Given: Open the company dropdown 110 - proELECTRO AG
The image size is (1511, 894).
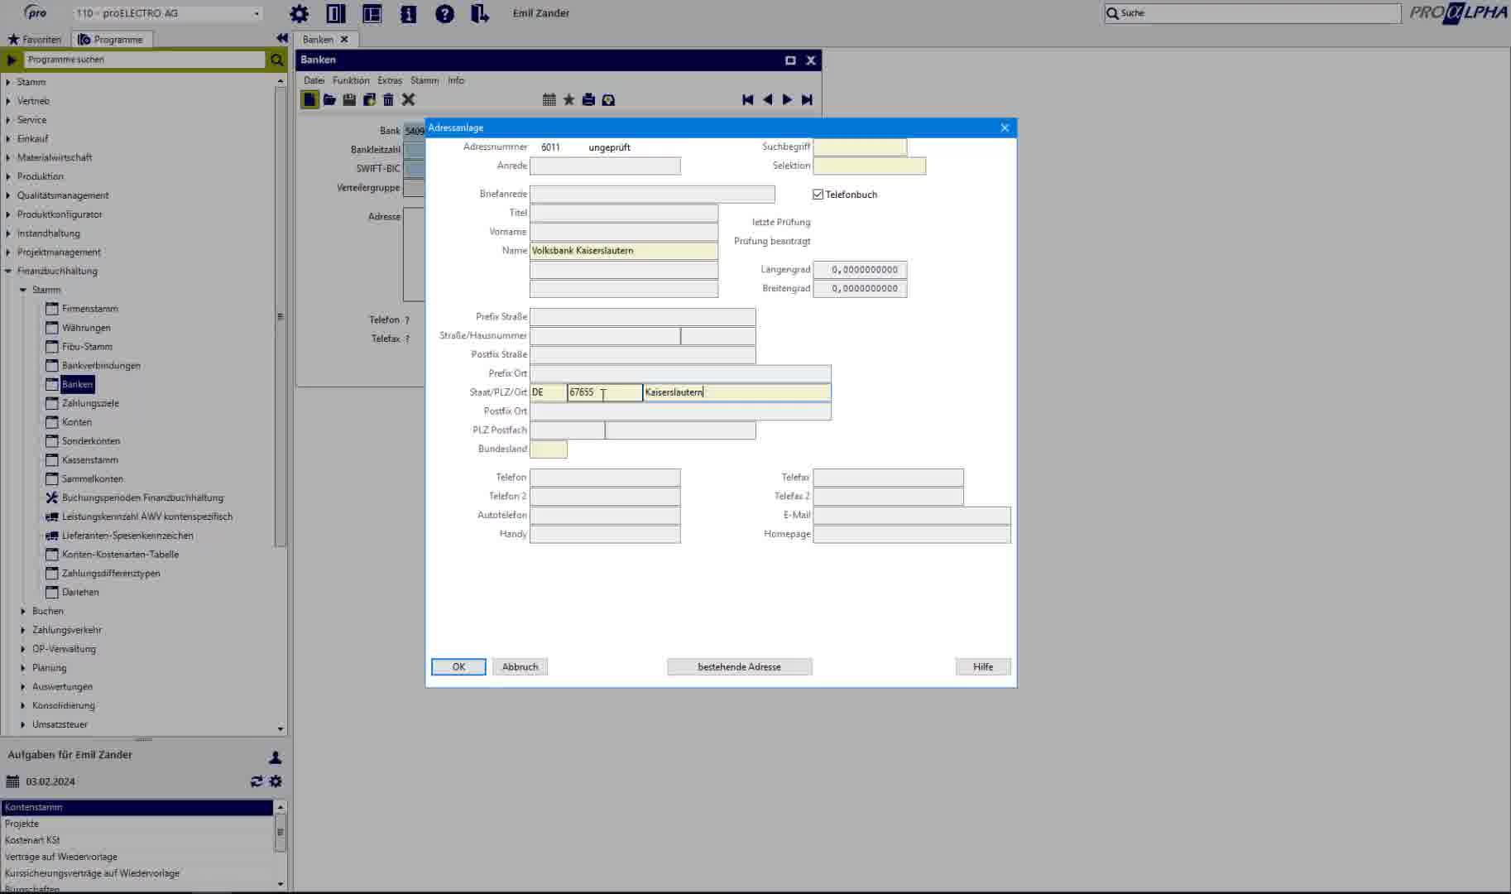Looking at the screenshot, I should [x=168, y=13].
